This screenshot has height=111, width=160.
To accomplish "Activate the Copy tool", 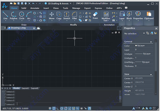I will tap(59, 15).
